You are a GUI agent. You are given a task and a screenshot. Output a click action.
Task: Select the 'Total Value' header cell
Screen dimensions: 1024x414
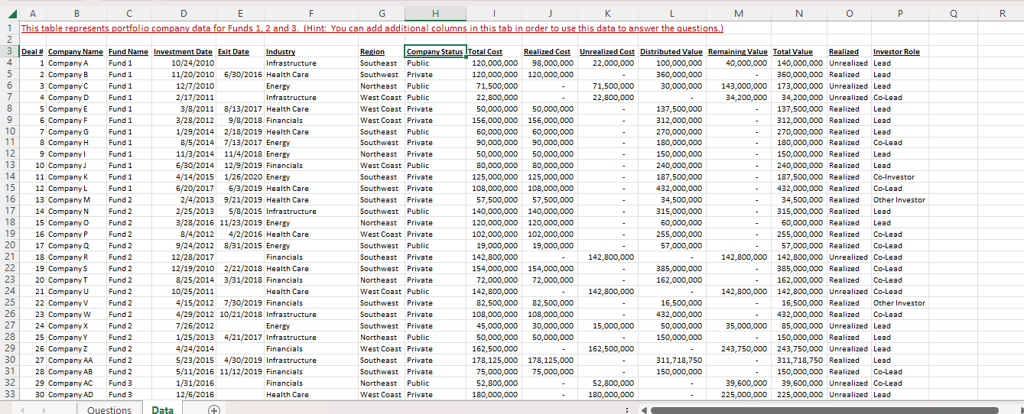(x=798, y=51)
